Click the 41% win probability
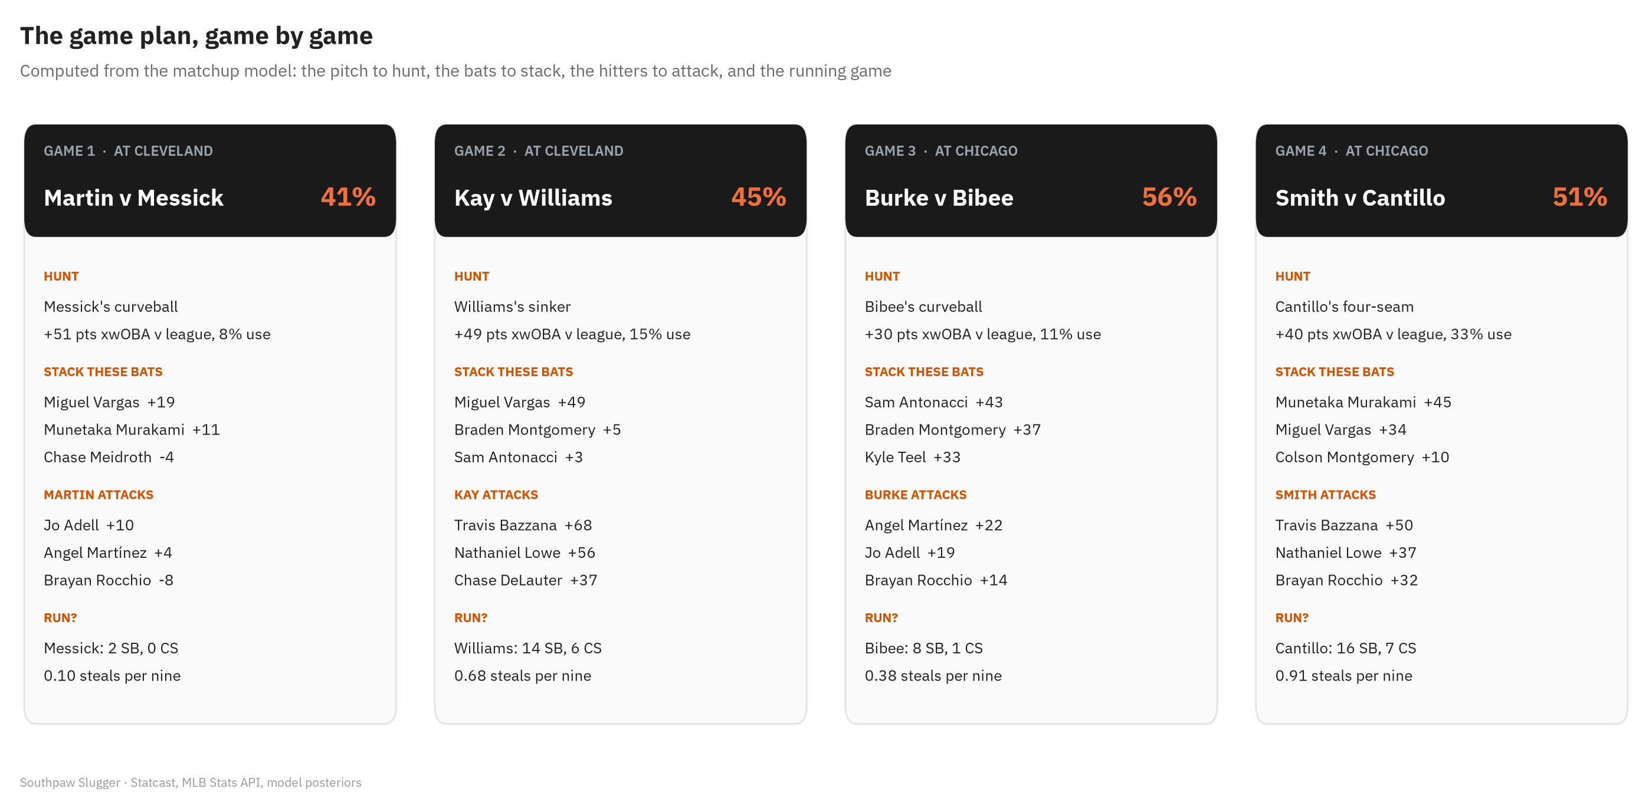The height and width of the screenshot is (802, 1652). (x=348, y=197)
